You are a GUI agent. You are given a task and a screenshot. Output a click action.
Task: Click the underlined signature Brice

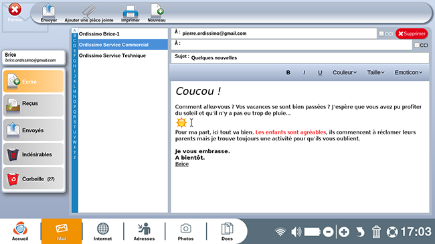click(182, 164)
